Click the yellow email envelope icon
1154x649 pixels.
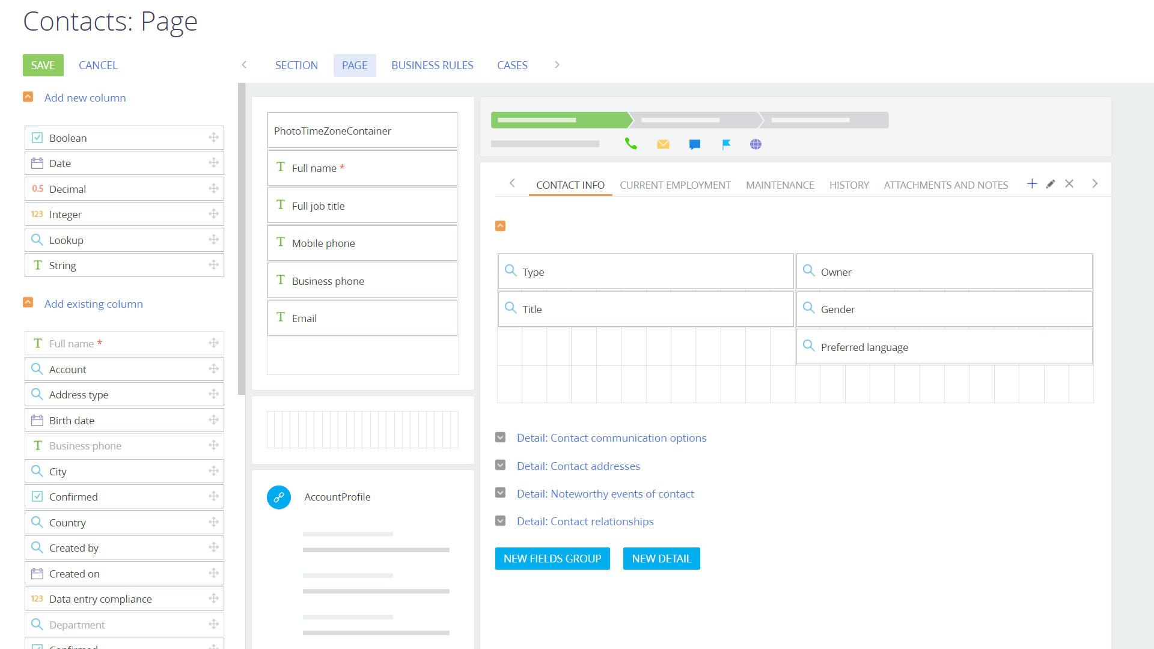click(x=663, y=144)
